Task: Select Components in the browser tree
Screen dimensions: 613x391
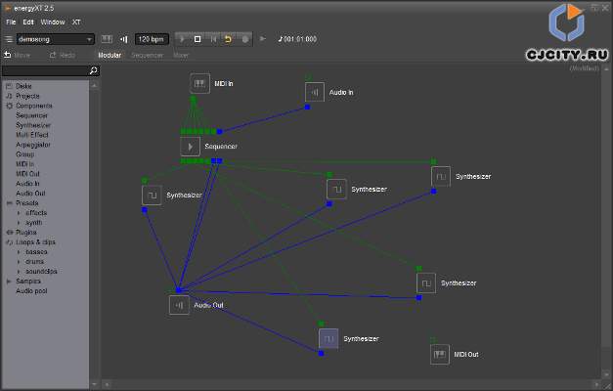Action: click(33, 106)
